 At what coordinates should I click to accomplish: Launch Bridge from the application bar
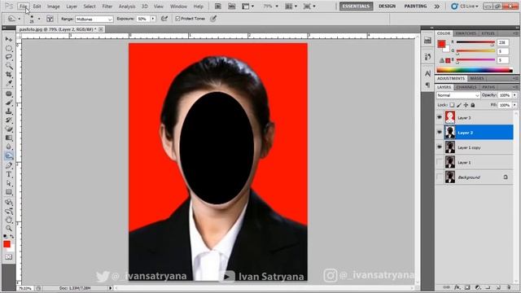218,7
